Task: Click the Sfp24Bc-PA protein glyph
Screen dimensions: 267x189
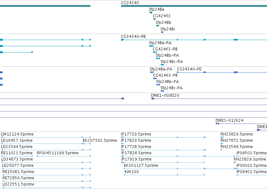Action: [x=162, y=91]
